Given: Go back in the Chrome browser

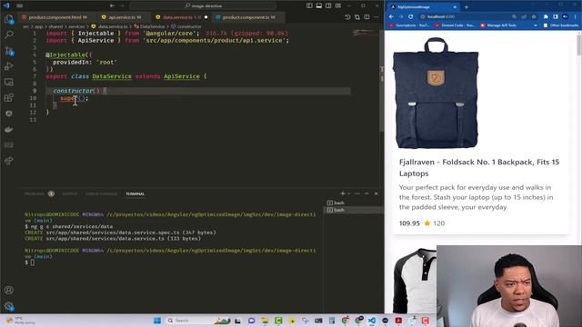Looking at the screenshot, I should coord(392,16).
